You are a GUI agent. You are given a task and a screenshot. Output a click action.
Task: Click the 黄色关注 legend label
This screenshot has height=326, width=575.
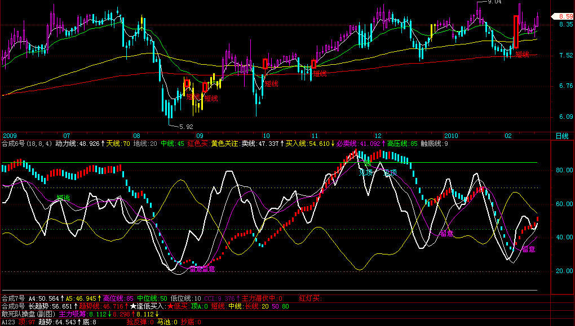(x=224, y=144)
